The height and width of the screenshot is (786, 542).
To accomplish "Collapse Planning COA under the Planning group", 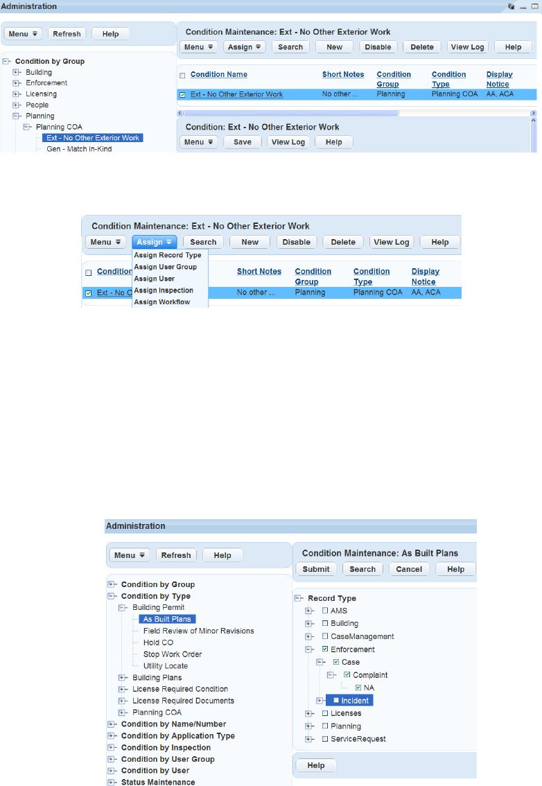I will point(26,127).
